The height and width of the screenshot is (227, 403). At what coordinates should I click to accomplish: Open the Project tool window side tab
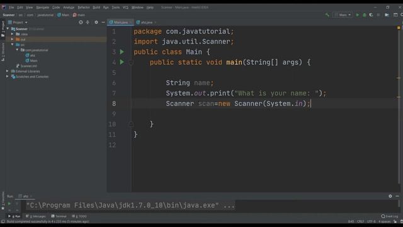tap(3, 29)
